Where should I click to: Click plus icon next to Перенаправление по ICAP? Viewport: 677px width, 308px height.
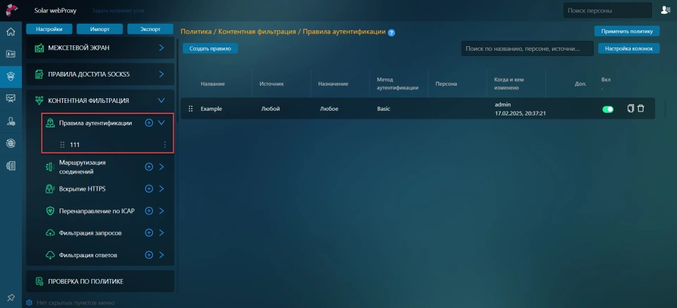pos(149,210)
